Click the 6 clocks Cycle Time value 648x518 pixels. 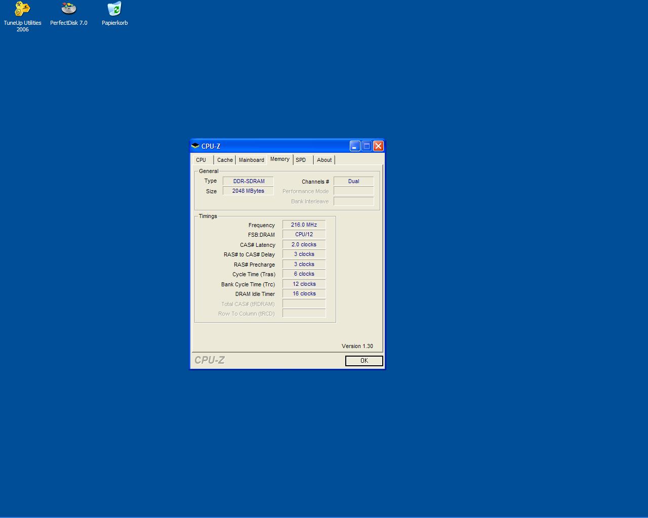tap(304, 274)
